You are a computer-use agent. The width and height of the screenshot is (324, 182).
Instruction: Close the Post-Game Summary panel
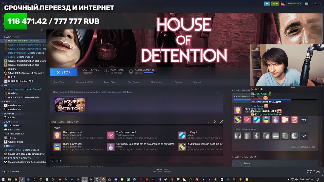pos(221,122)
